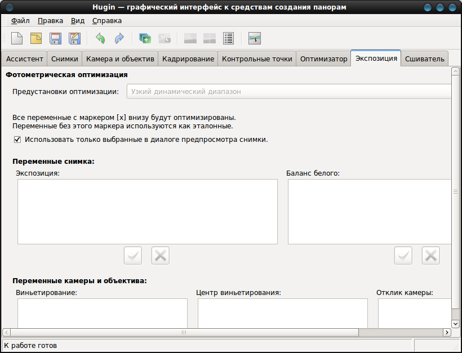Click the greyed-out image pair toolbar icon

165,38
